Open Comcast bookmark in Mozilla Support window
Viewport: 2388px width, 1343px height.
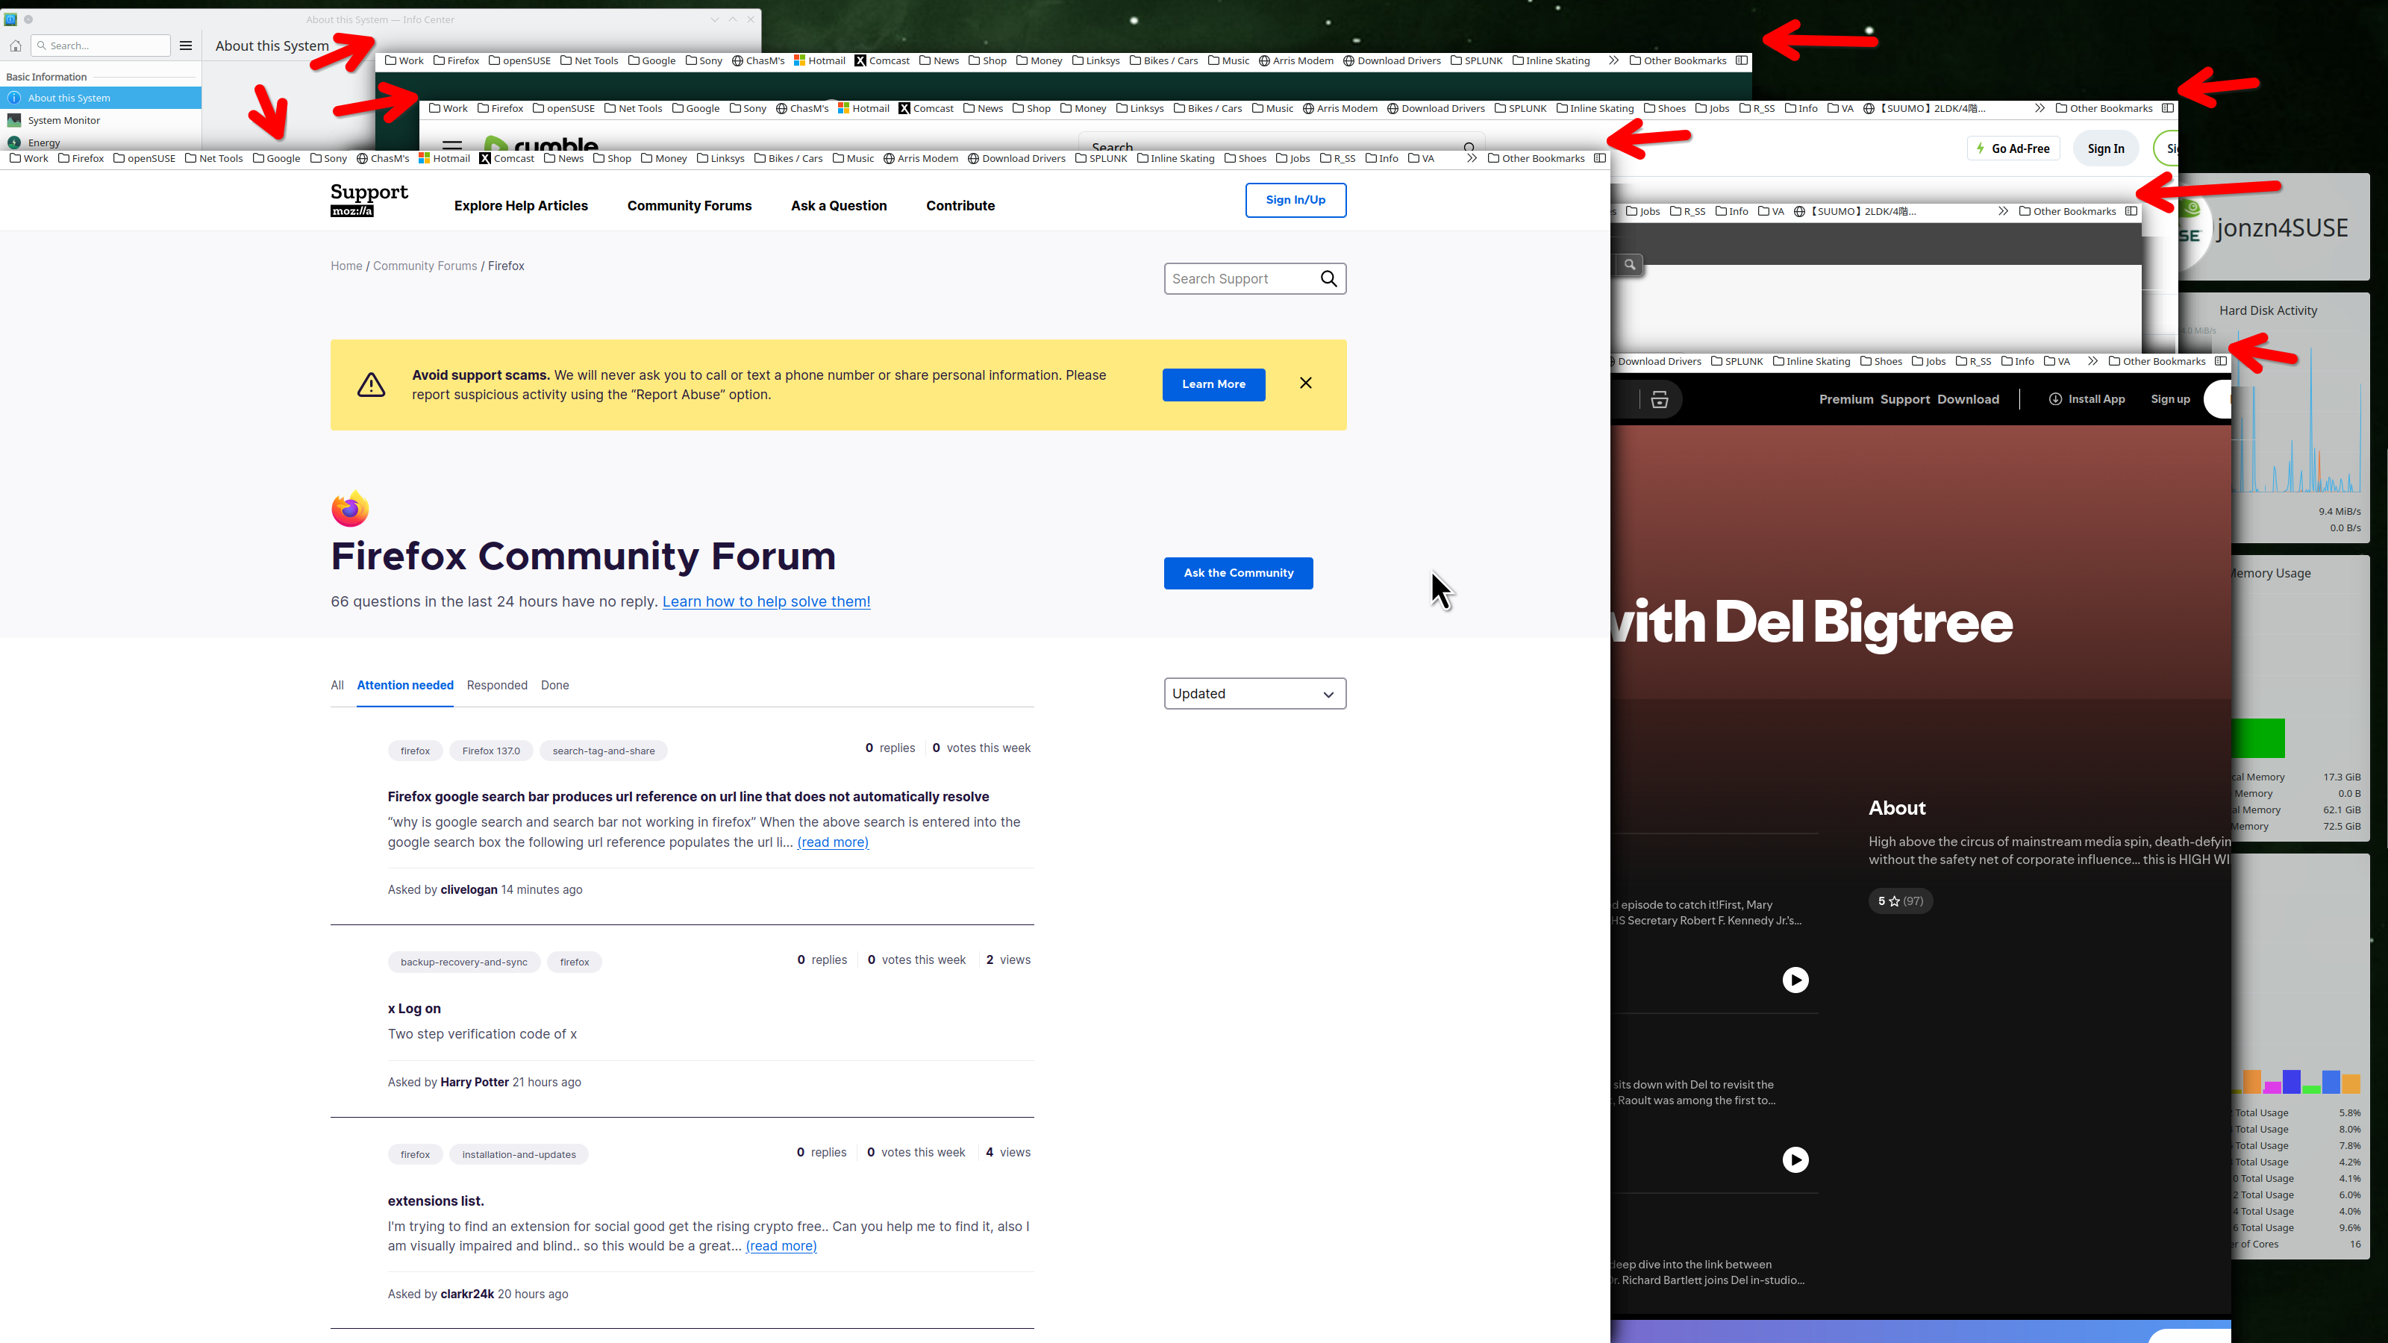[x=506, y=158]
